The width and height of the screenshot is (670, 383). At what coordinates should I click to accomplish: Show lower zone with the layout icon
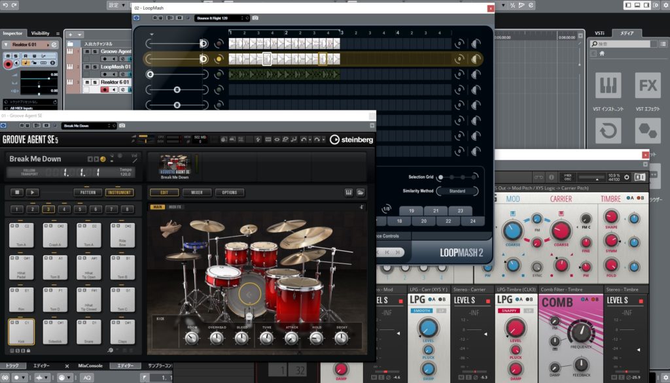pyautogui.click(x=637, y=5)
